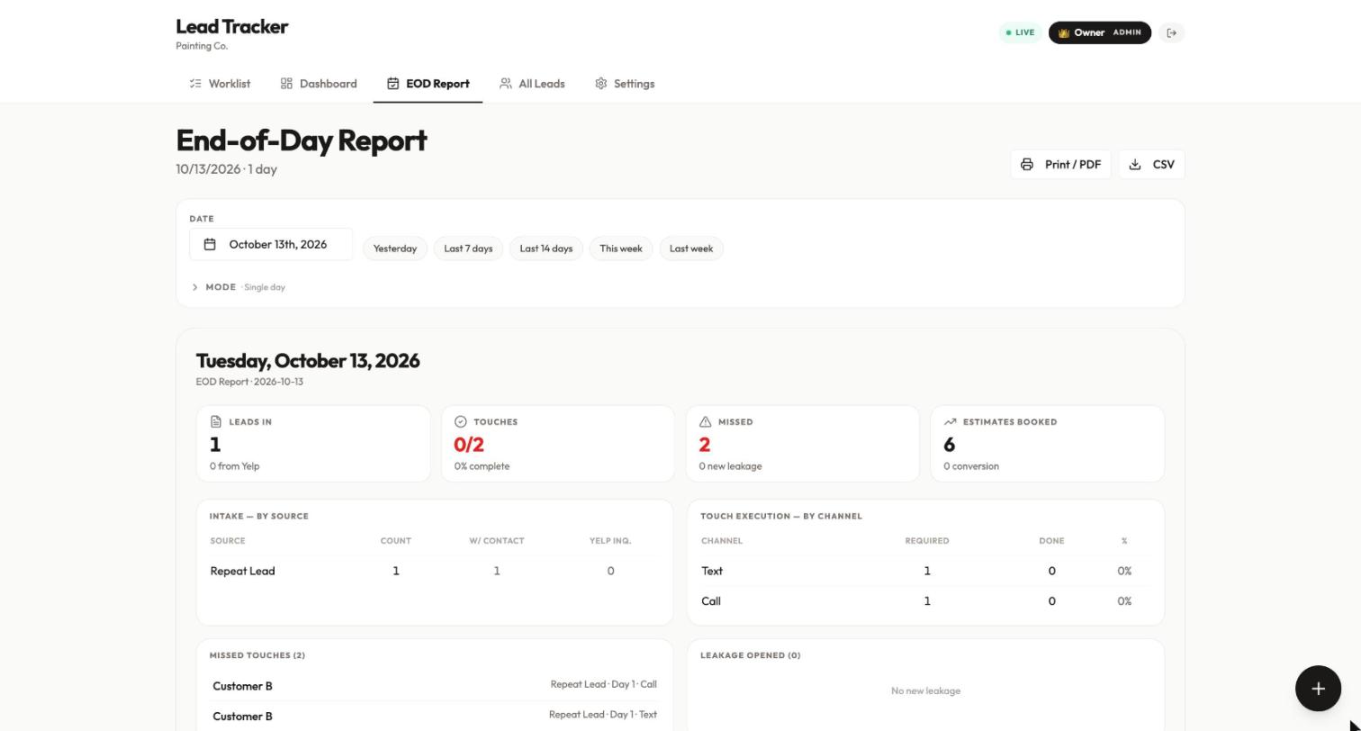Click the logout icon in the header
Image resolution: width=1361 pixels, height=731 pixels.
coord(1171,33)
